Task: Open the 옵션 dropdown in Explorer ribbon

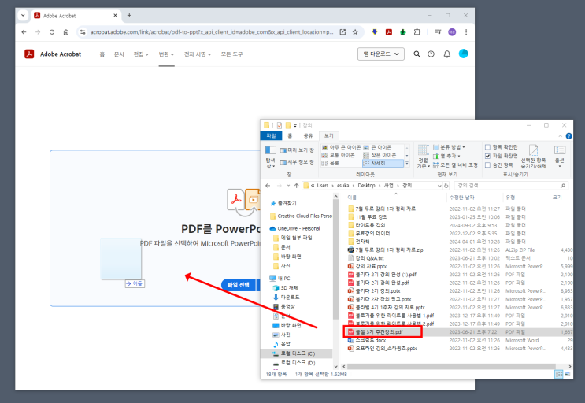Action: pyautogui.click(x=560, y=157)
